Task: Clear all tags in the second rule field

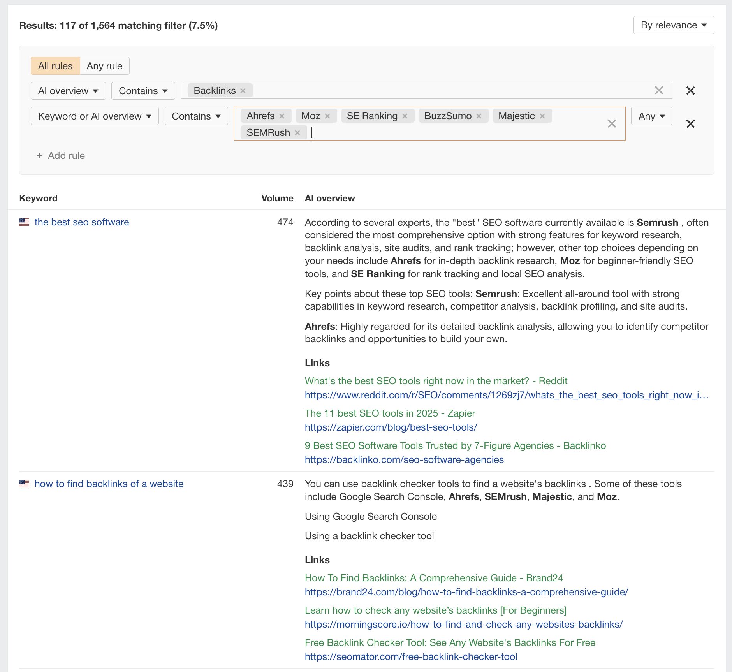Action: pyautogui.click(x=611, y=124)
